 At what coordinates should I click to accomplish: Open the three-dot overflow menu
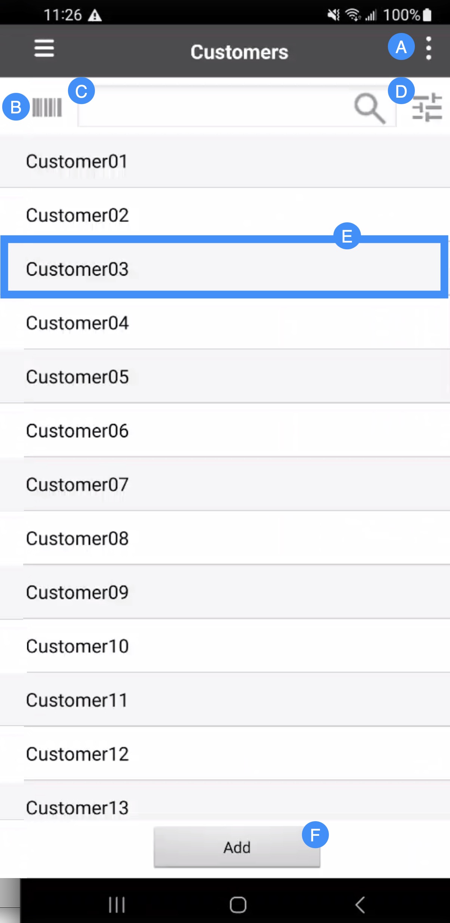(x=429, y=48)
